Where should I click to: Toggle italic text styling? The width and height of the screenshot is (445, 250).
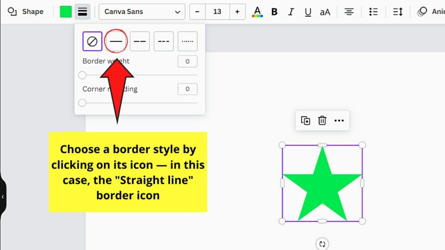click(x=291, y=12)
